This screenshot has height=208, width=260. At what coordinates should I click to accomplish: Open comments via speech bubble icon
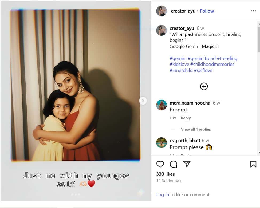174,164
